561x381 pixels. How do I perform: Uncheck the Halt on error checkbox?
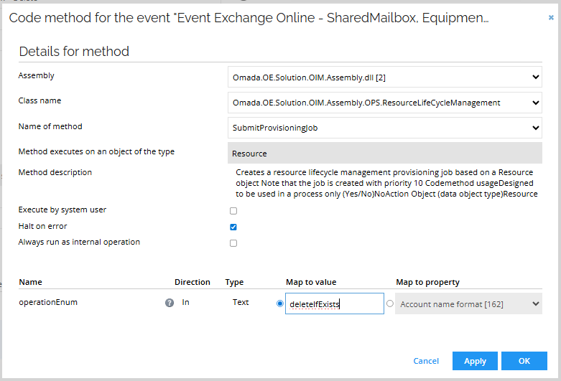tap(233, 227)
